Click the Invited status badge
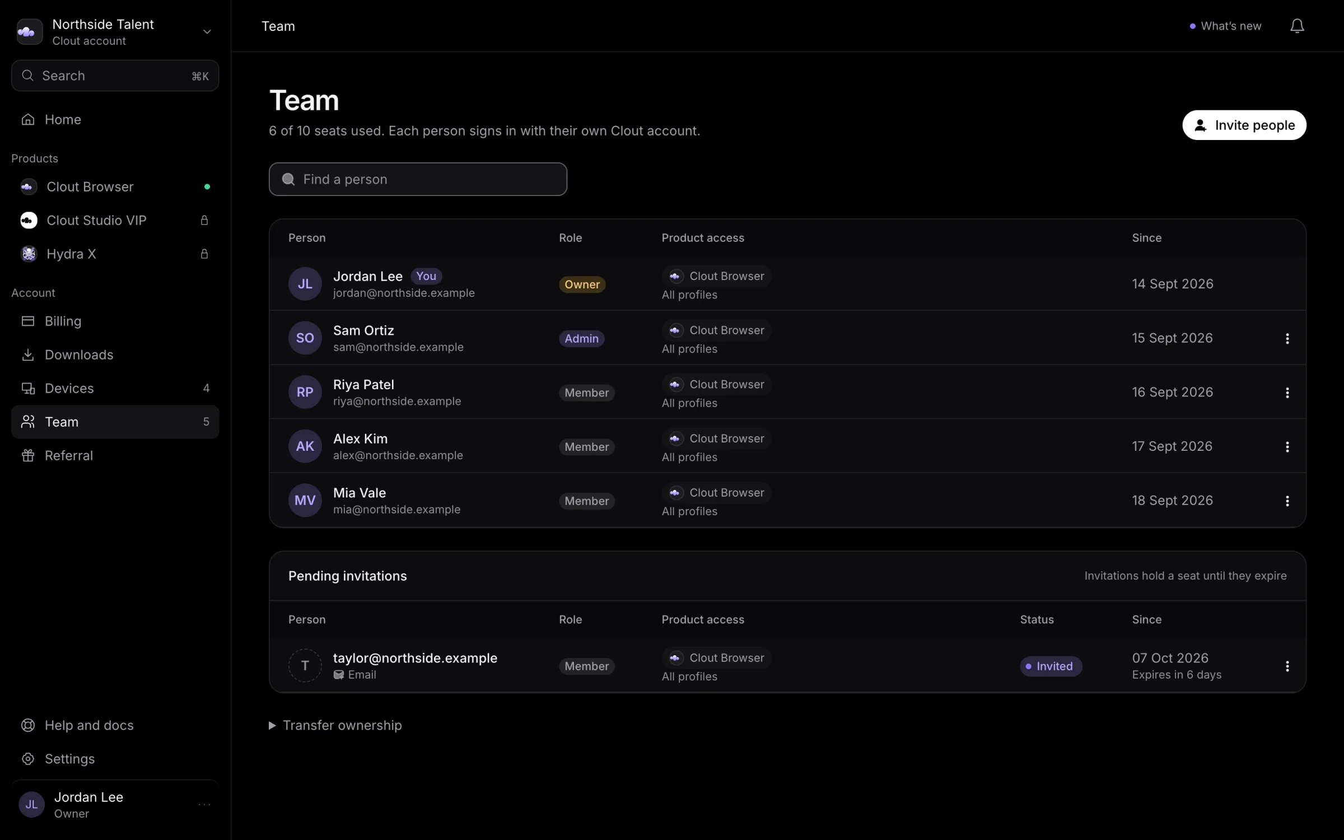This screenshot has height=840, width=1344. tap(1051, 666)
